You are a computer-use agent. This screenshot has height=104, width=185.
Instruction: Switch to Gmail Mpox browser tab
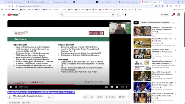coord(15,2)
